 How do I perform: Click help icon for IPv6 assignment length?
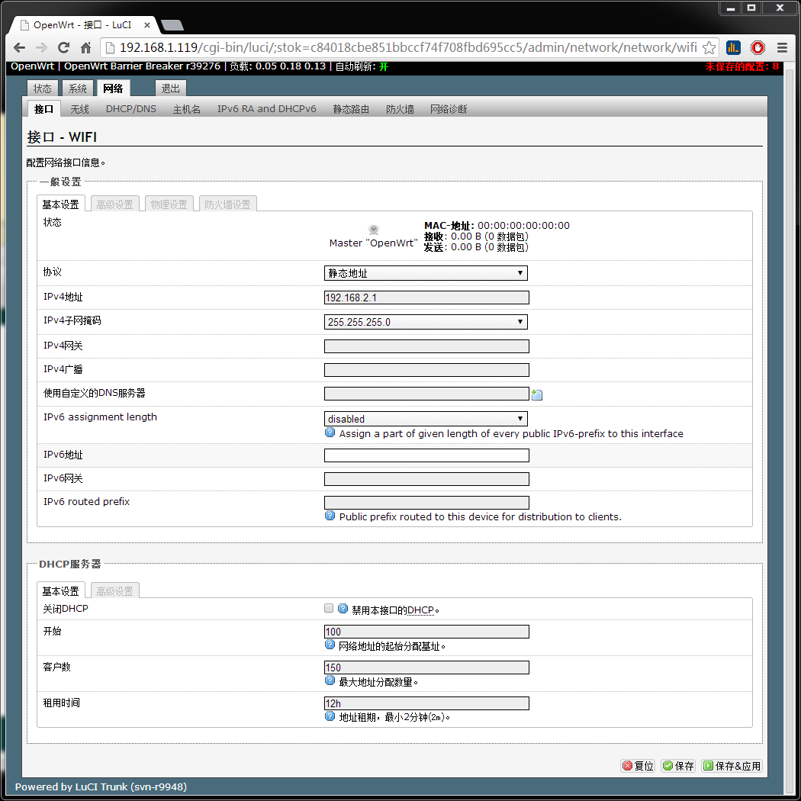pos(330,433)
